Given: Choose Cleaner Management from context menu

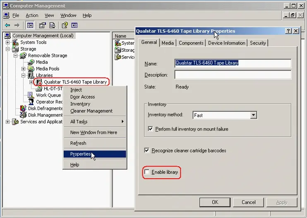Looking at the screenshot, I should (x=91, y=111).
